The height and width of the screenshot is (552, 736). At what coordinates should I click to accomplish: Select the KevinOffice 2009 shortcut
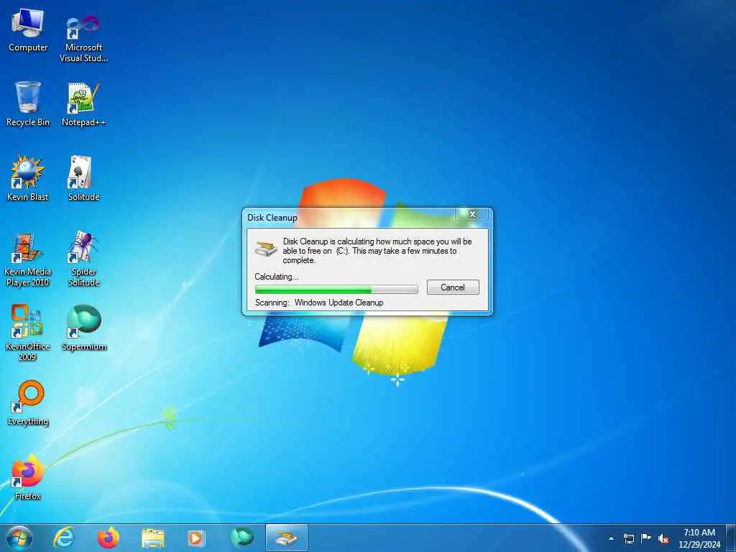click(x=28, y=333)
